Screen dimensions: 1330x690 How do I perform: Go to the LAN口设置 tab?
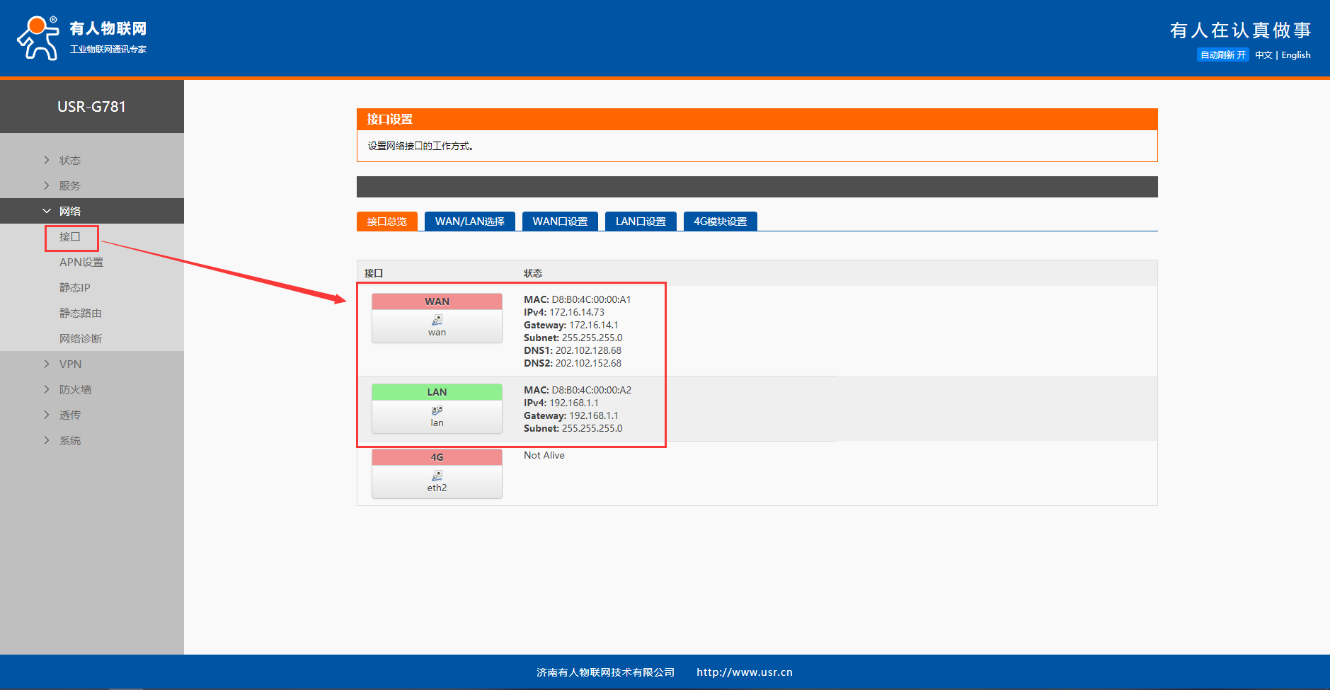pyautogui.click(x=641, y=222)
